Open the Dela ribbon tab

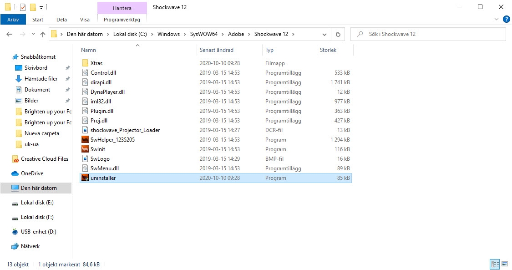click(61, 20)
